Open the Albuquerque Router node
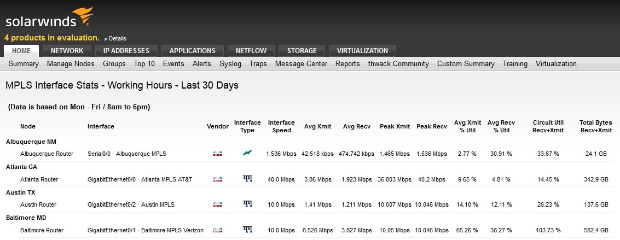The height and width of the screenshot is (240, 620). point(47,154)
